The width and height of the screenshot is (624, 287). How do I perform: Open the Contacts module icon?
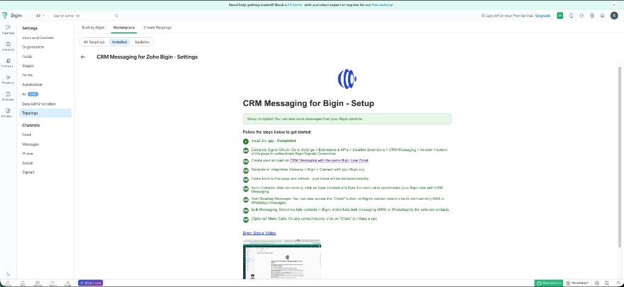8,46
